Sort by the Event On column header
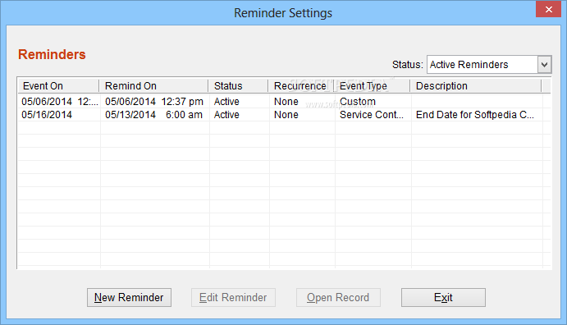 coord(58,86)
